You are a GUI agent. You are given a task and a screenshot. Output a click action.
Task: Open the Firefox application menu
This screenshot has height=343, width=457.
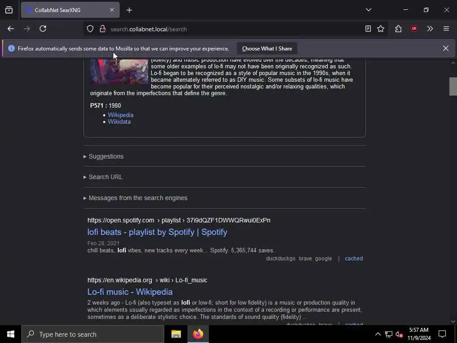click(446, 29)
